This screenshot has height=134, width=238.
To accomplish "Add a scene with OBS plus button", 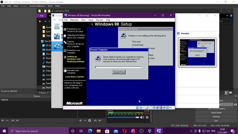I will [3, 121].
